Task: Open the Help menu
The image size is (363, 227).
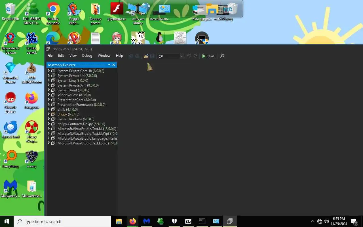Action: pos(119,56)
